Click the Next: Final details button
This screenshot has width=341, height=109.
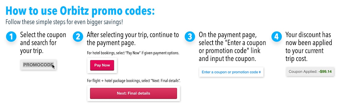(x=133, y=93)
